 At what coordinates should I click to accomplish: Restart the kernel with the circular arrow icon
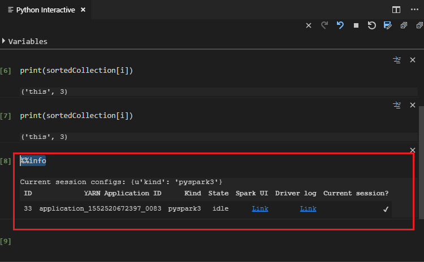pyautogui.click(x=372, y=25)
